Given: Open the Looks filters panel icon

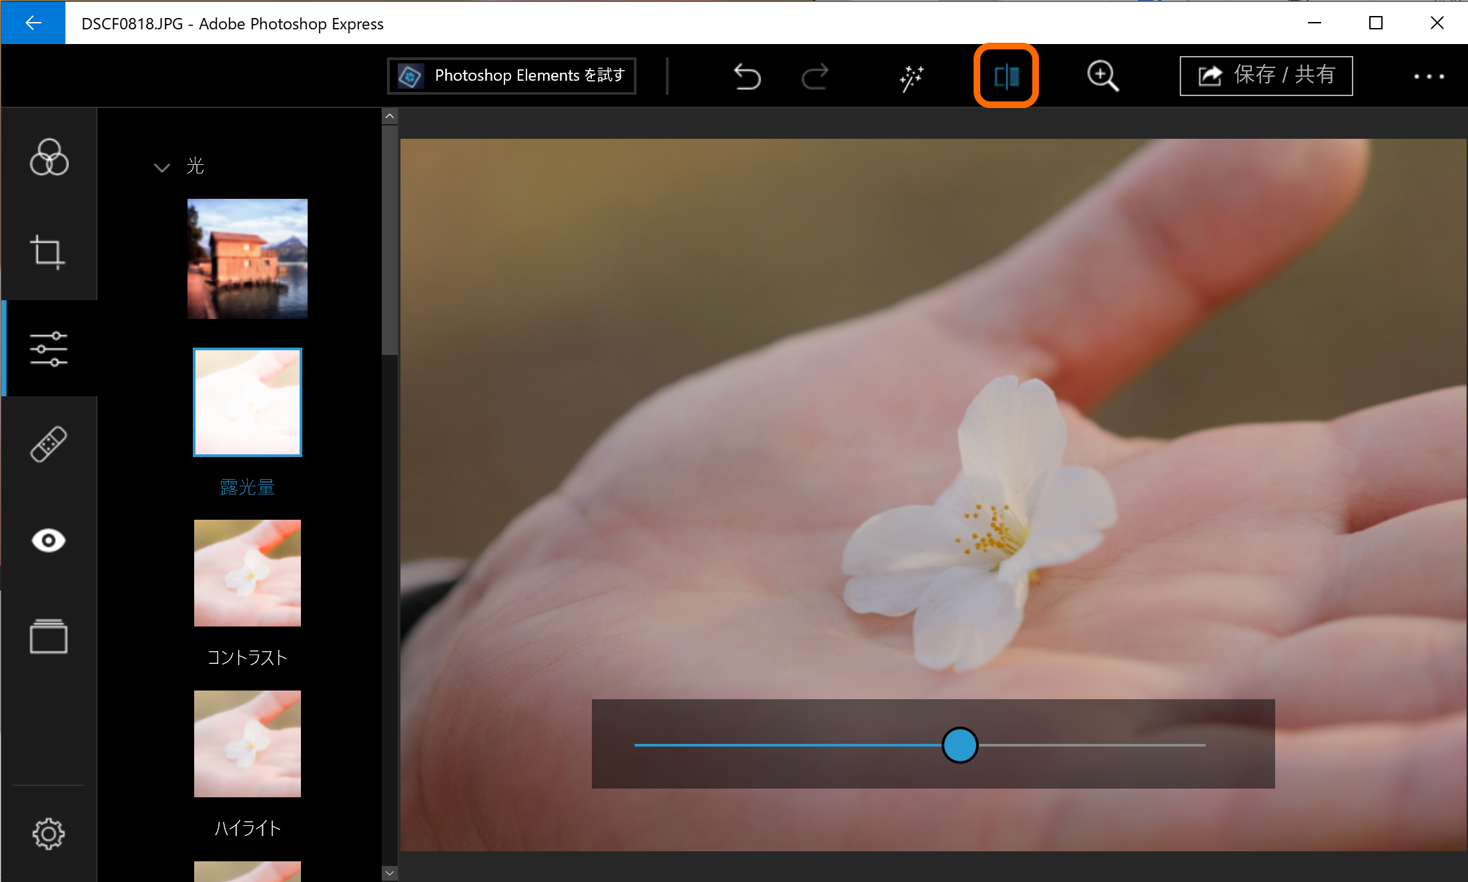Looking at the screenshot, I should click(49, 157).
